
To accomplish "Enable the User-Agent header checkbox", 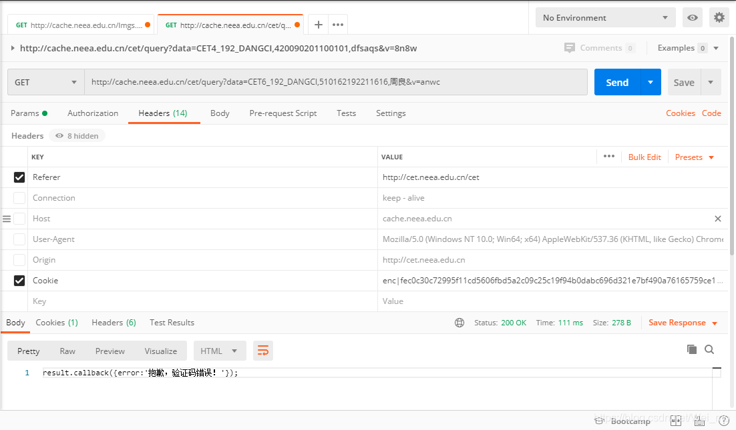I will click(x=19, y=239).
